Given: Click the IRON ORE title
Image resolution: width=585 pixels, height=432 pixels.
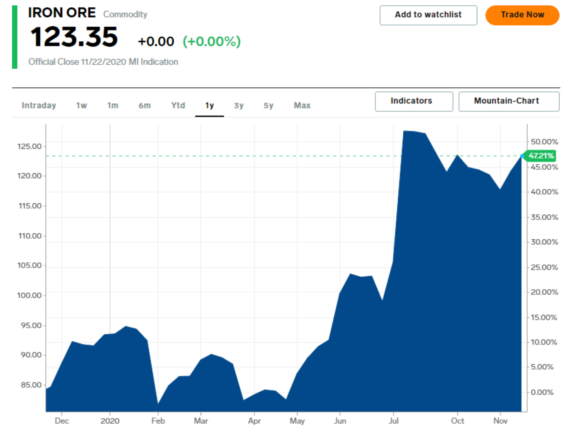Looking at the screenshot, I should point(62,13).
